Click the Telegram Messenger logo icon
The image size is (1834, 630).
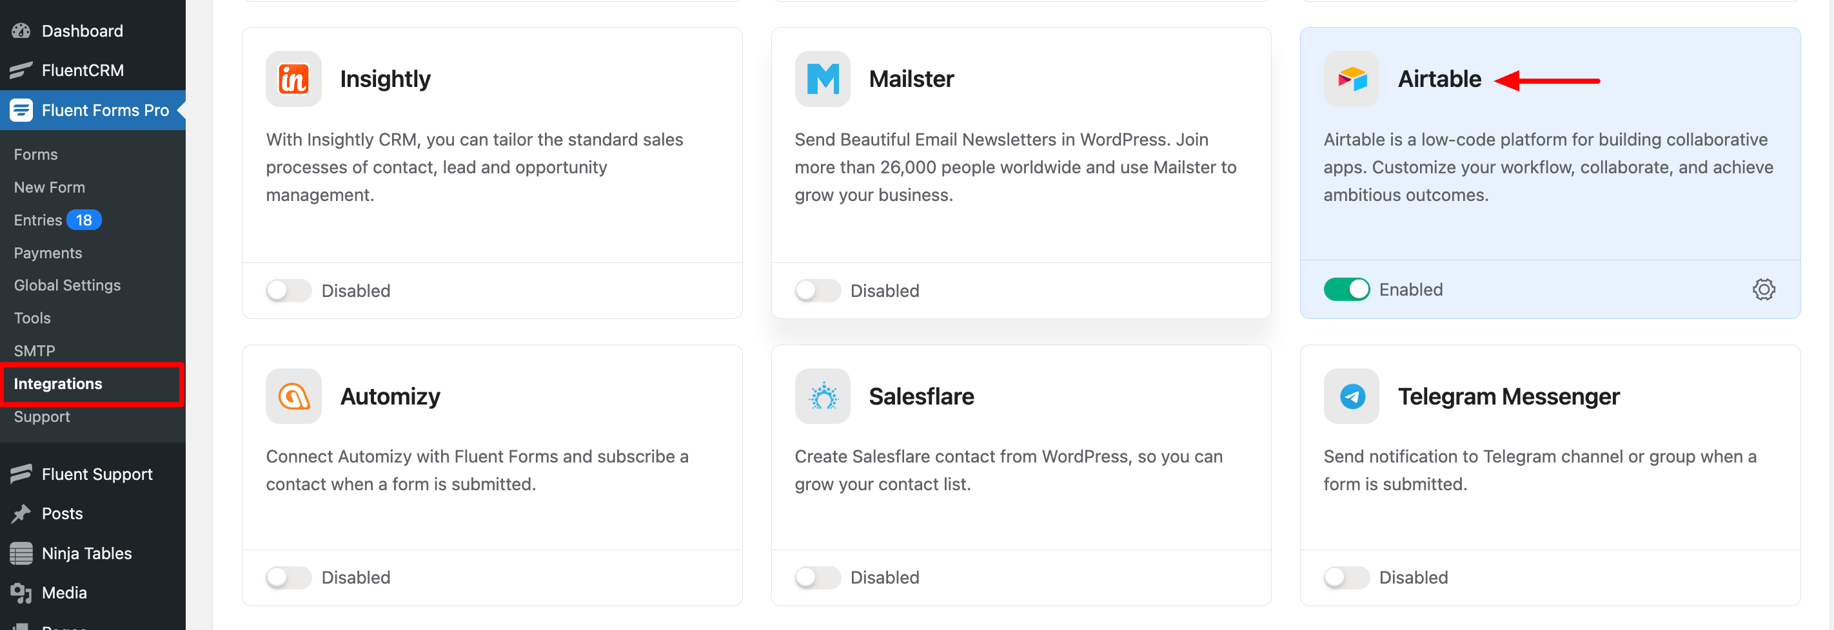pos(1350,396)
